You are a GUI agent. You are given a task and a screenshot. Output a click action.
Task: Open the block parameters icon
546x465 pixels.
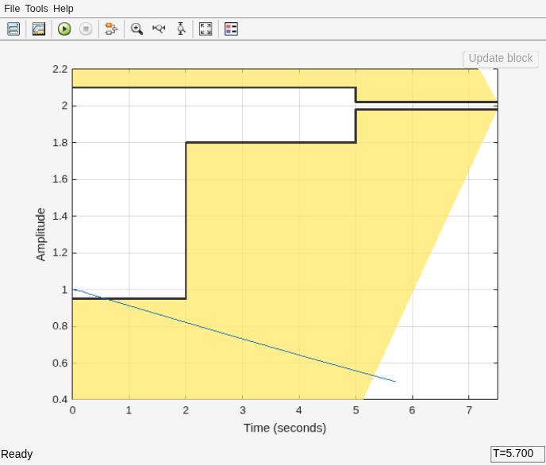point(13,29)
